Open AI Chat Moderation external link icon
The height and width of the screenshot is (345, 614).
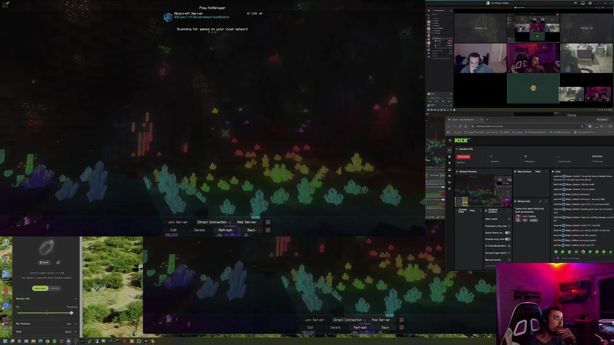[x=509, y=246]
